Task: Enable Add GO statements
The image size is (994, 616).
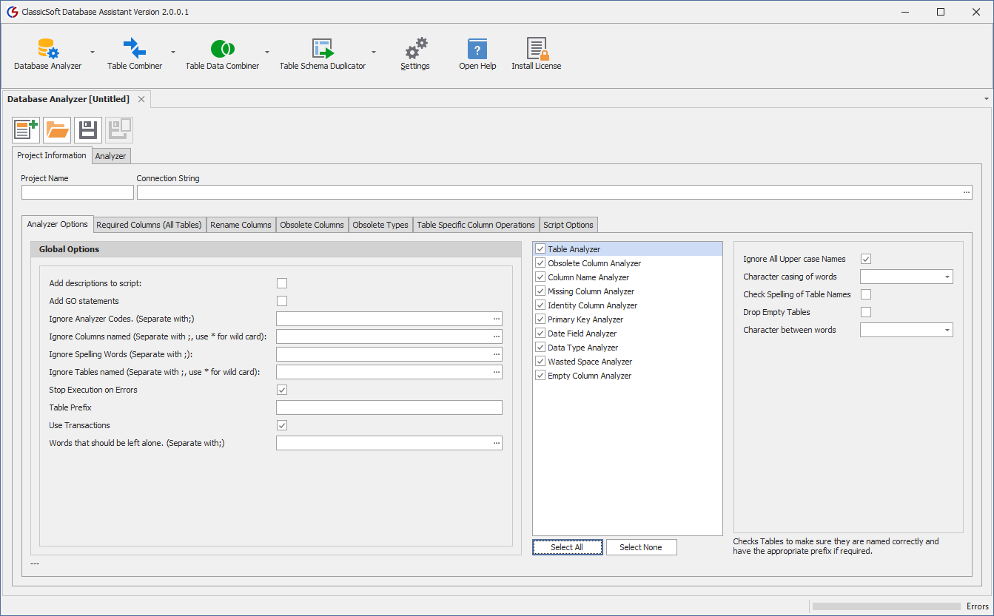Action: tap(282, 301)
